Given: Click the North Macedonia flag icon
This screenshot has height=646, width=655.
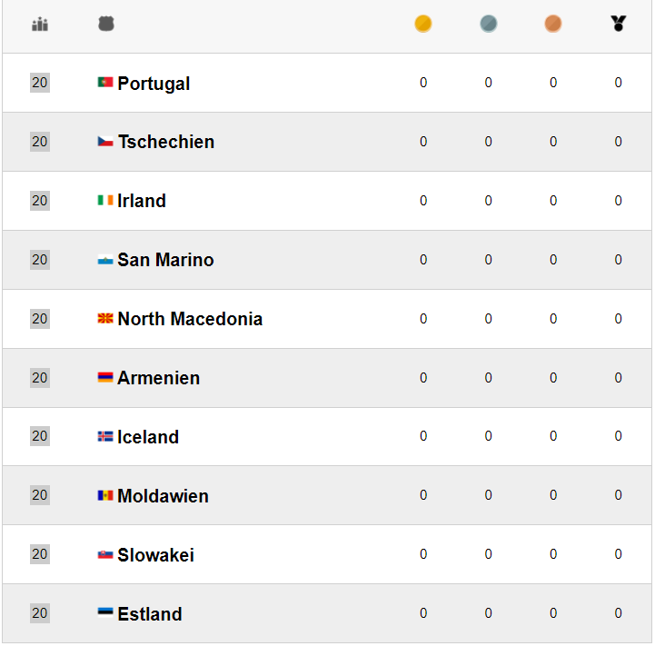Looking at the screenshot, I should point(105,319).
